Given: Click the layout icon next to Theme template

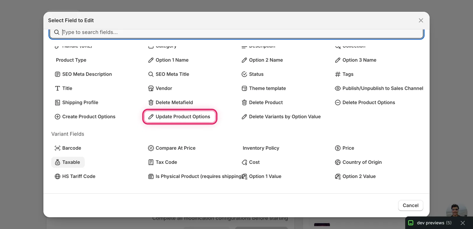Looking at the screenshot, I should (x=244, y=88).
